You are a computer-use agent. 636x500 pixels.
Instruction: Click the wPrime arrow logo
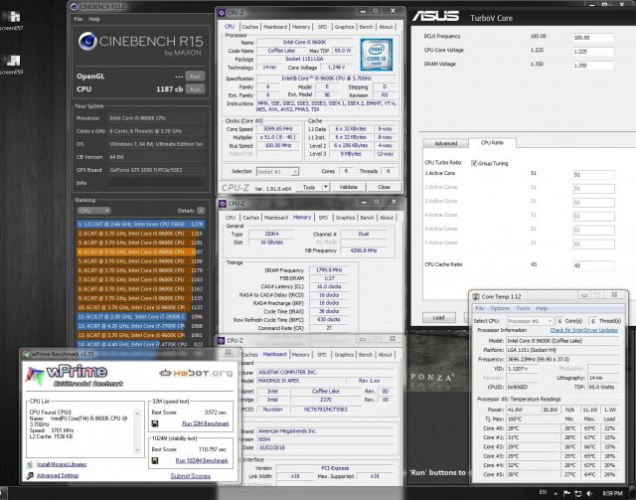tap(35, 375)
